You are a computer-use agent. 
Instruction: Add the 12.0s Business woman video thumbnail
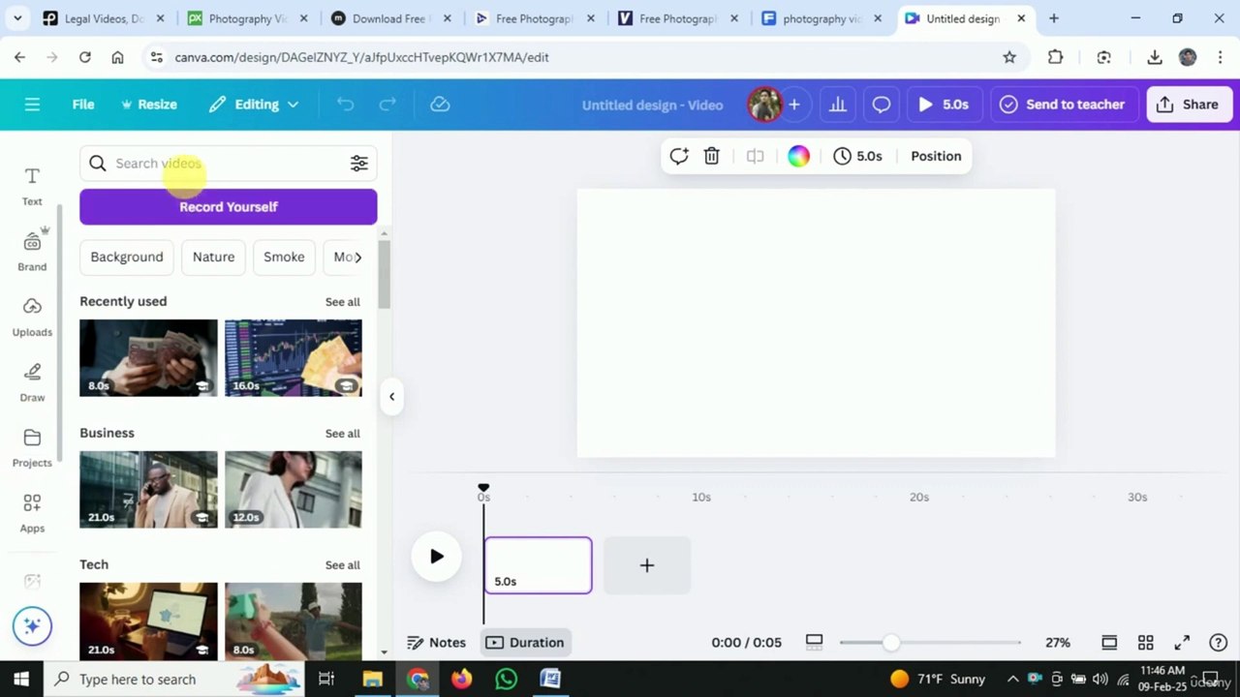[x=294, y=490]
